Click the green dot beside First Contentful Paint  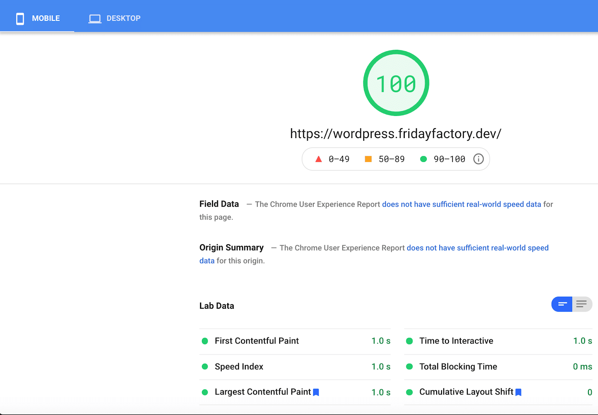pos(205,341)
